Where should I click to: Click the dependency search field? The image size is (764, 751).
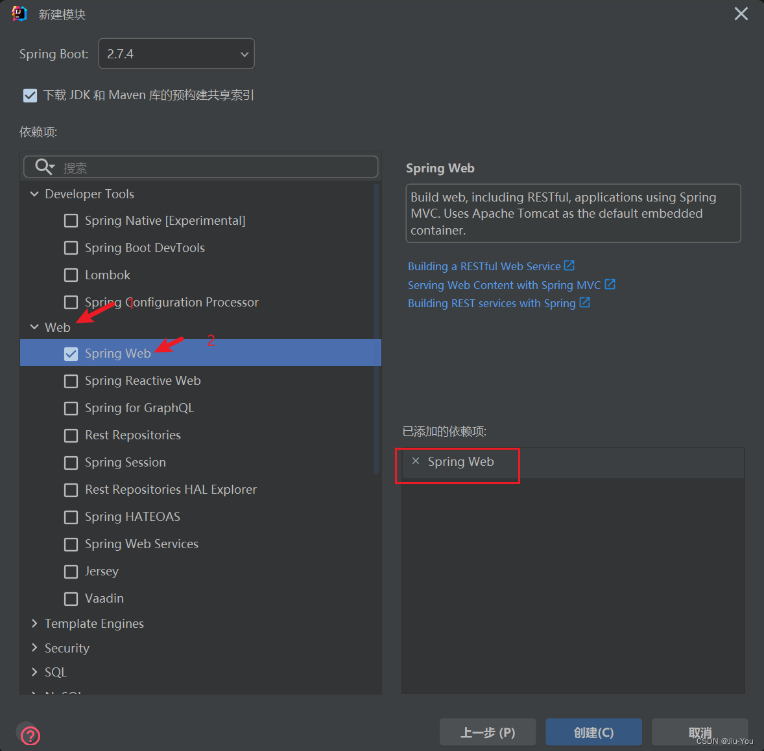201,167
